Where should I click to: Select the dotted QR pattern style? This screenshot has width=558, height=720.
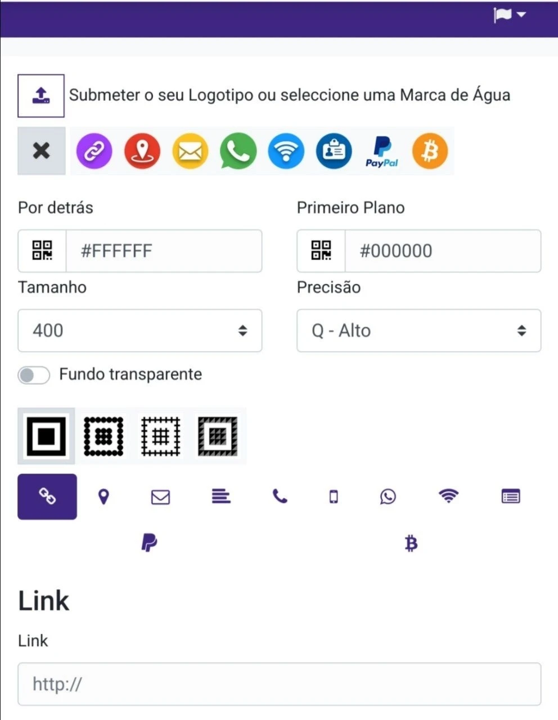[x=104, y=436]
